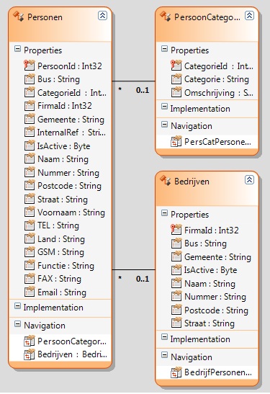270x394 pixels.
Task: Click the CategorieId key icon in PersoonCategorie
Action: (x=176, y=66)
